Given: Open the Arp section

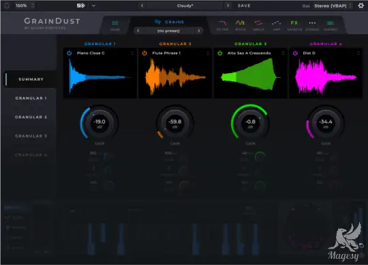Looking at the screenshot, I should point(277,25).
